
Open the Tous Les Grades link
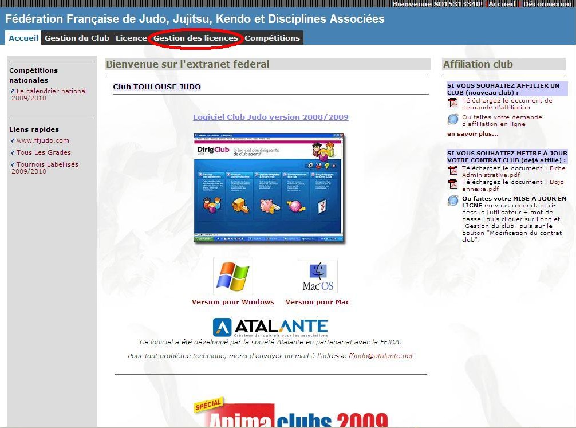(44, 152)
